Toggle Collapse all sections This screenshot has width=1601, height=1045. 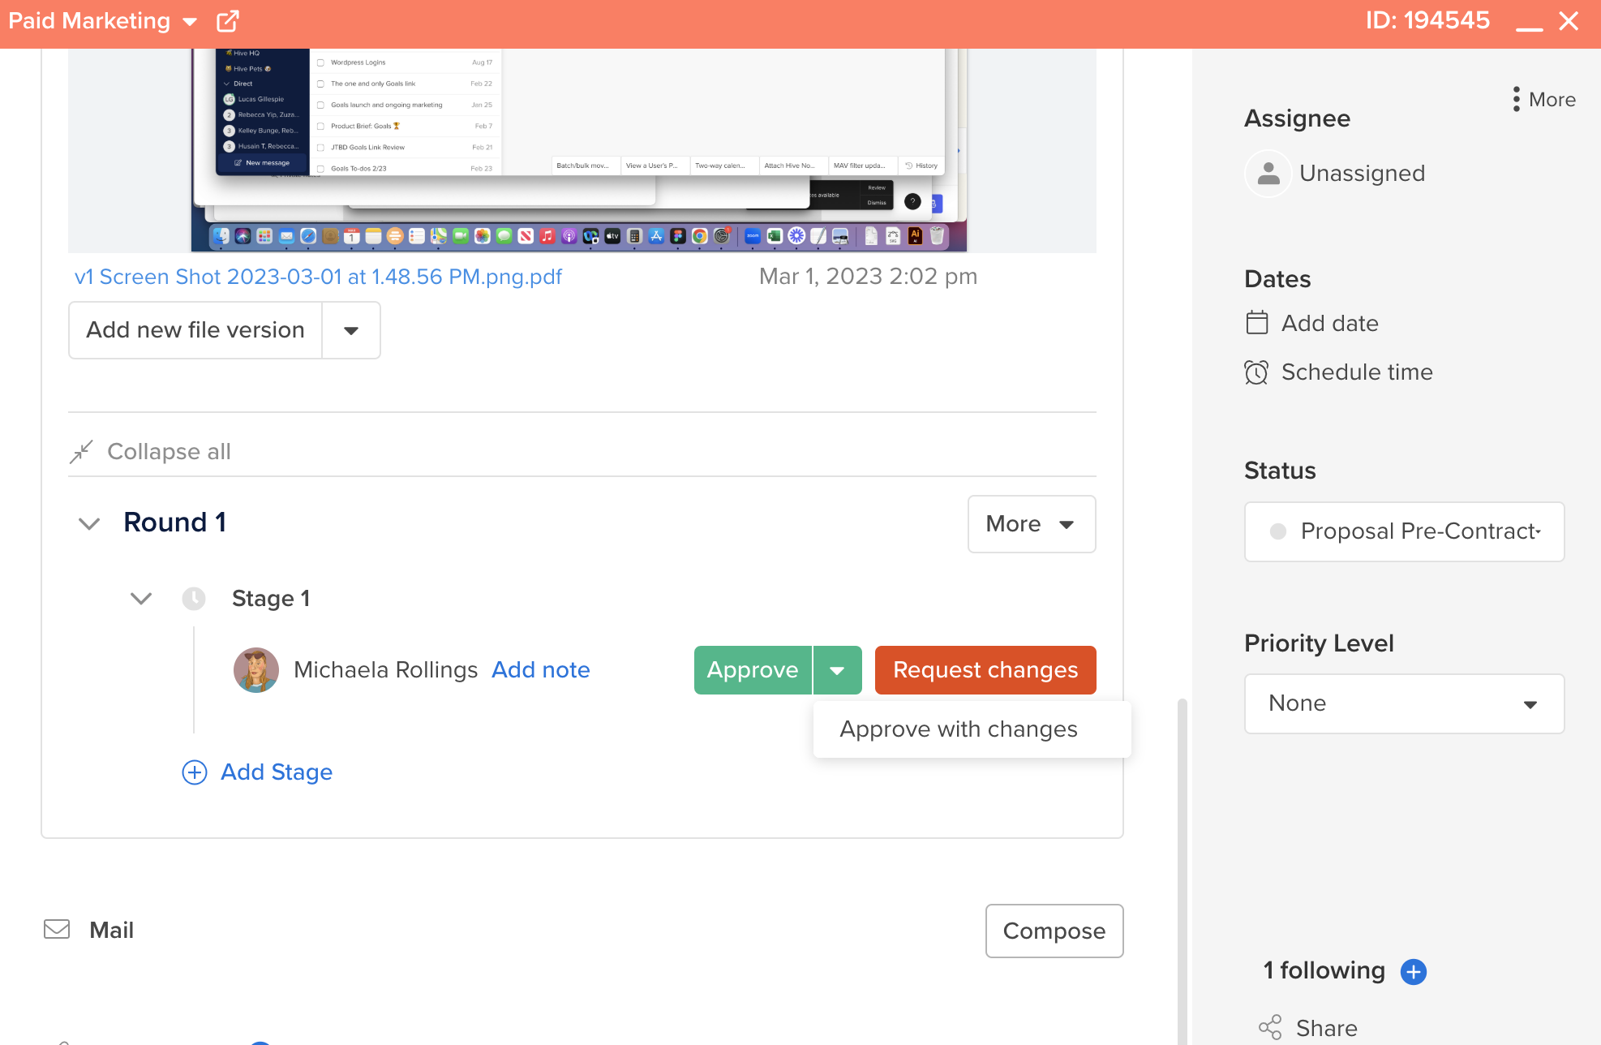coord(151,452)
